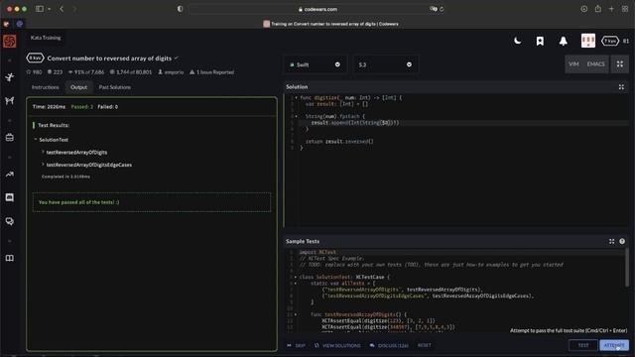This screenshot has height=357, width=635.
Task: Open a new Safari tab with plus
Action: (x=611, y=9)
